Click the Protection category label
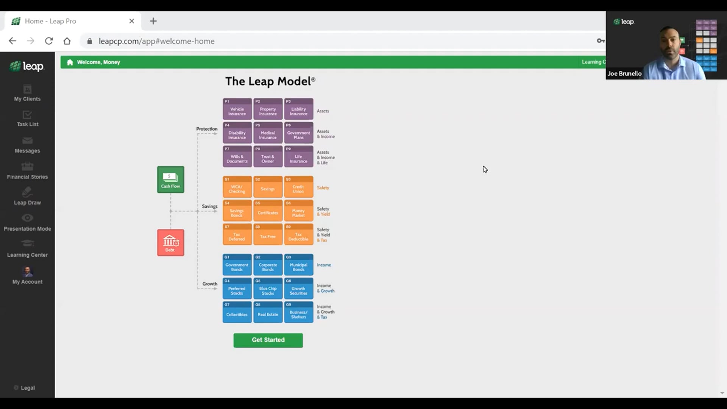This screenshot has height=409, width=727. tap(207, 129)
